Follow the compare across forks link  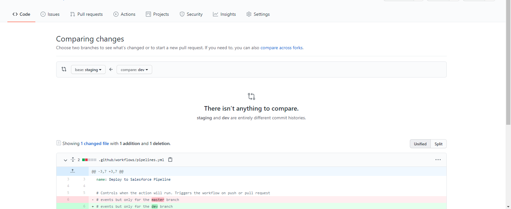[281, 48]
